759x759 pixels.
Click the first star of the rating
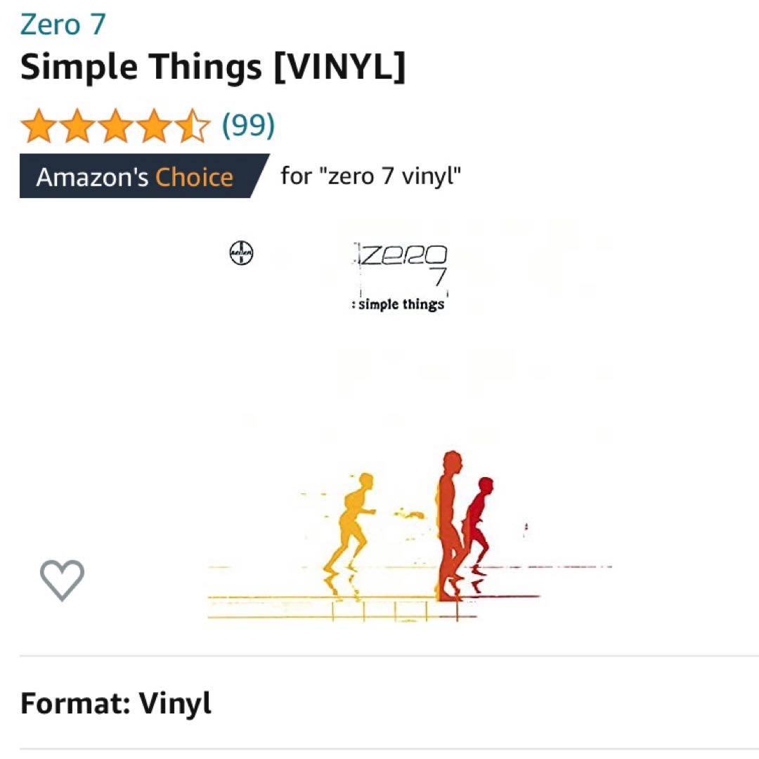tap(39, 126)
